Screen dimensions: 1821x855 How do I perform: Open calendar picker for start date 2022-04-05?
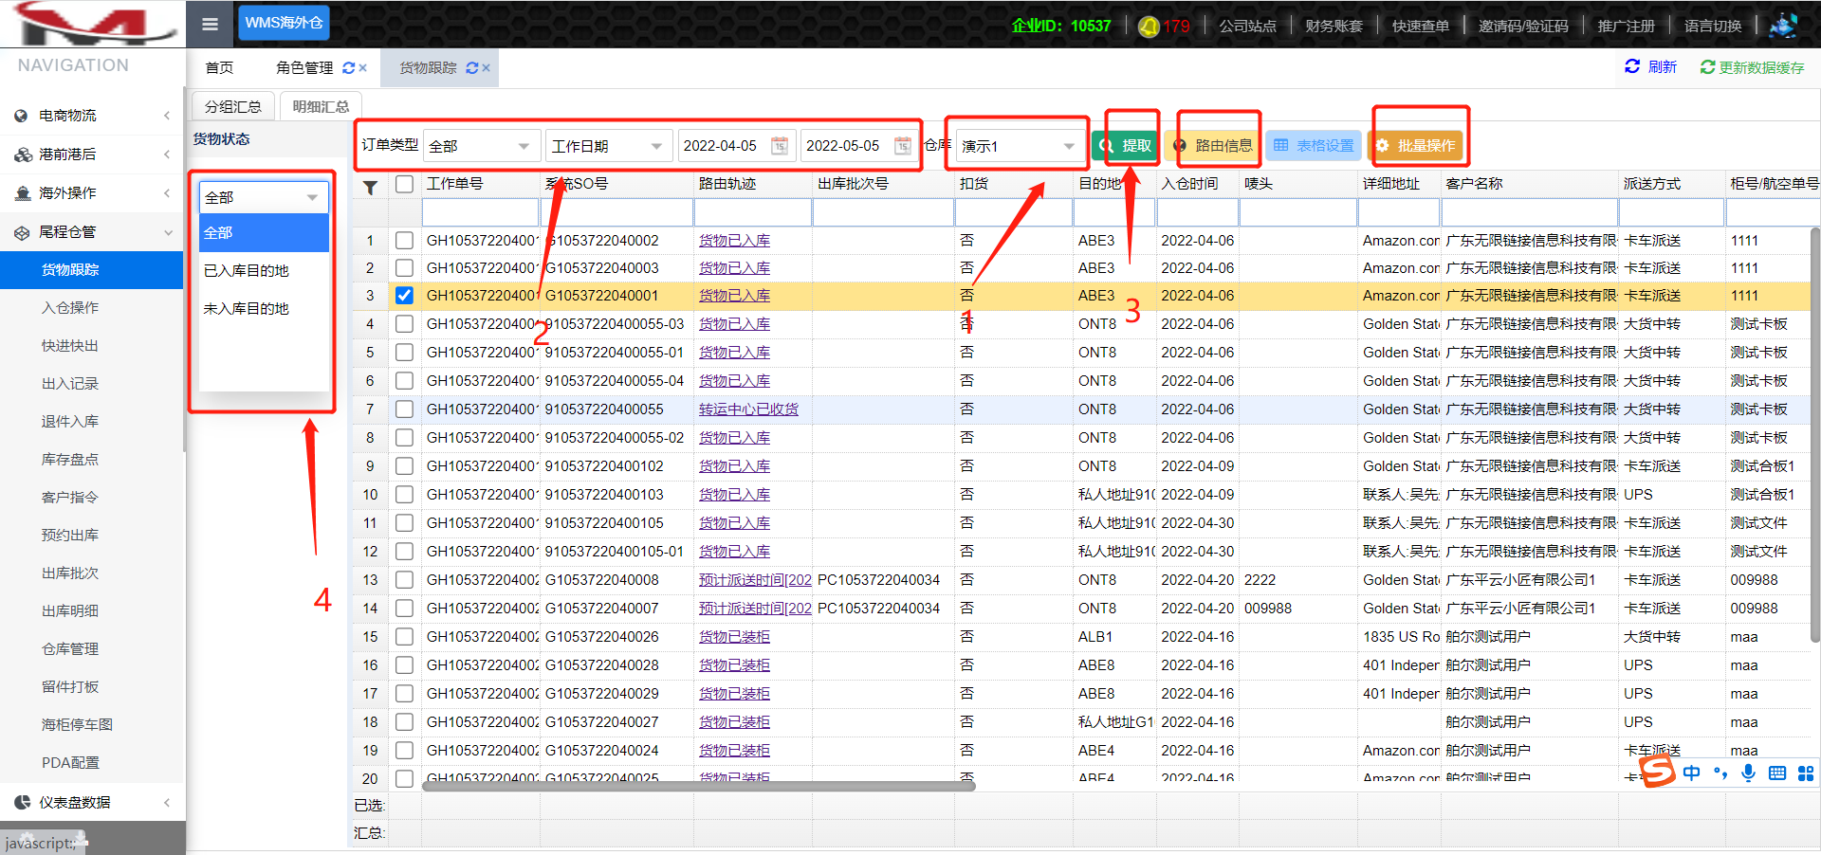(x=780, y=146)
